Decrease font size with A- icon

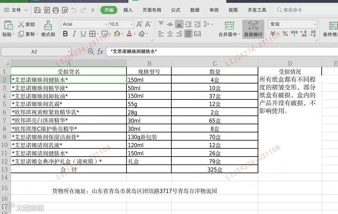pyautogui.click(x=148, y=24)
